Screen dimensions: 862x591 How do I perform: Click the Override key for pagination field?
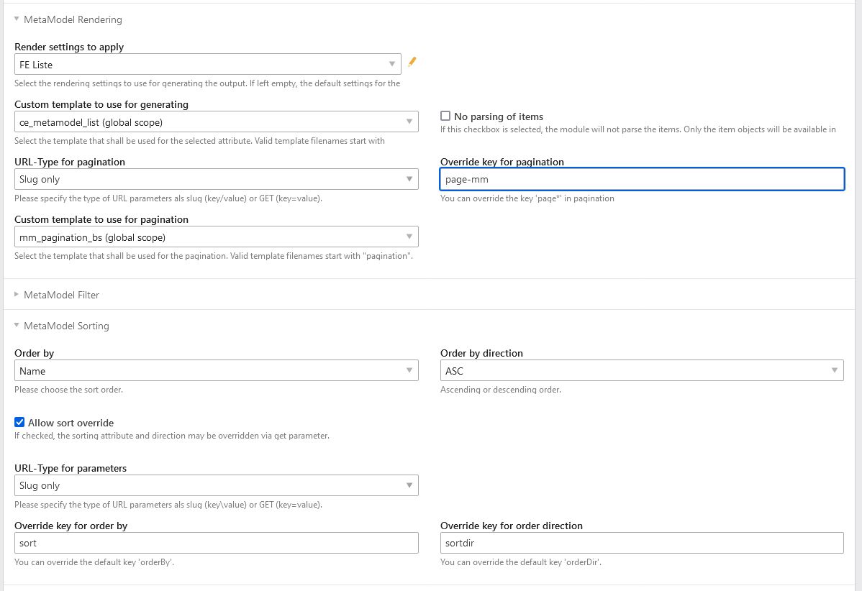tap(642, 179)
